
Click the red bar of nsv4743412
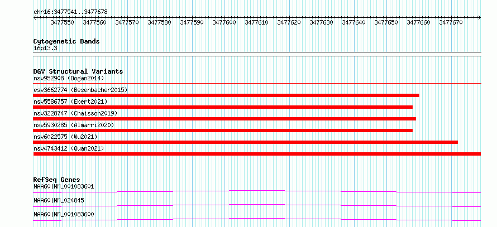pyautogui.click(x=257, y=154)
